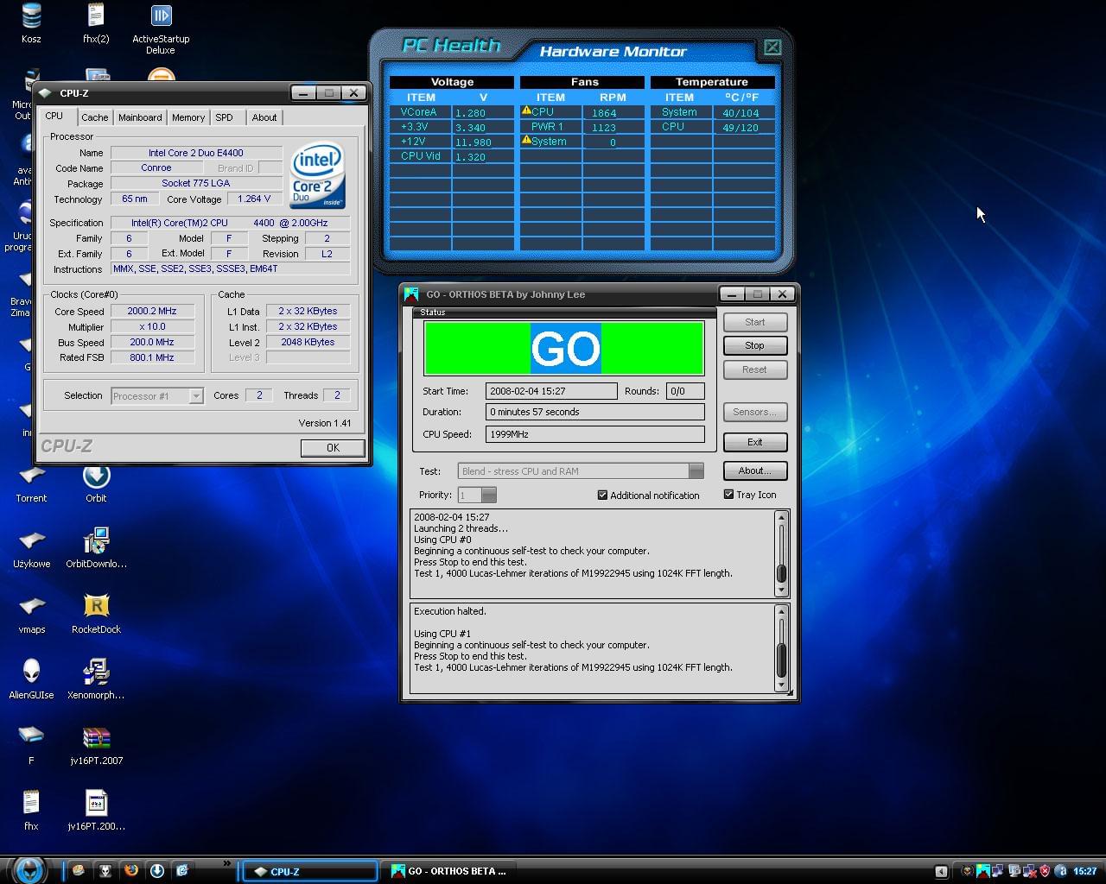
Task: Click the Orbit download quick launch icon
Action: tap(156, 870)
